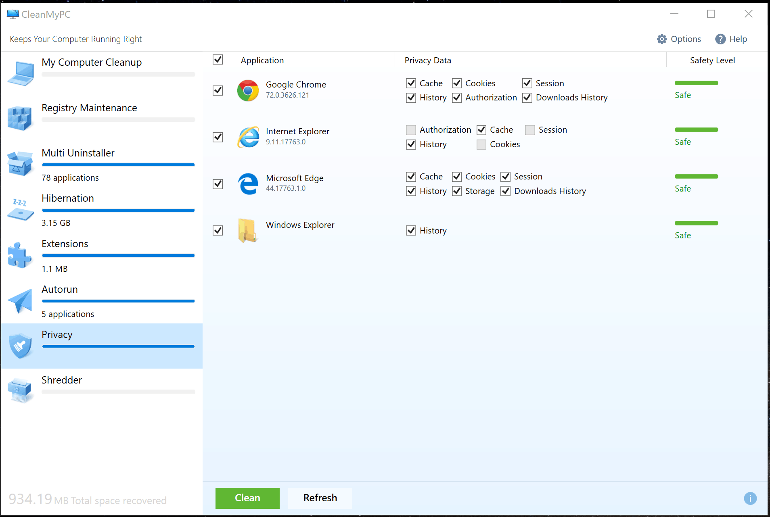This screenshot has width=770, height=517.
Task: Select the Shredder section
Action: pos(102,391)
